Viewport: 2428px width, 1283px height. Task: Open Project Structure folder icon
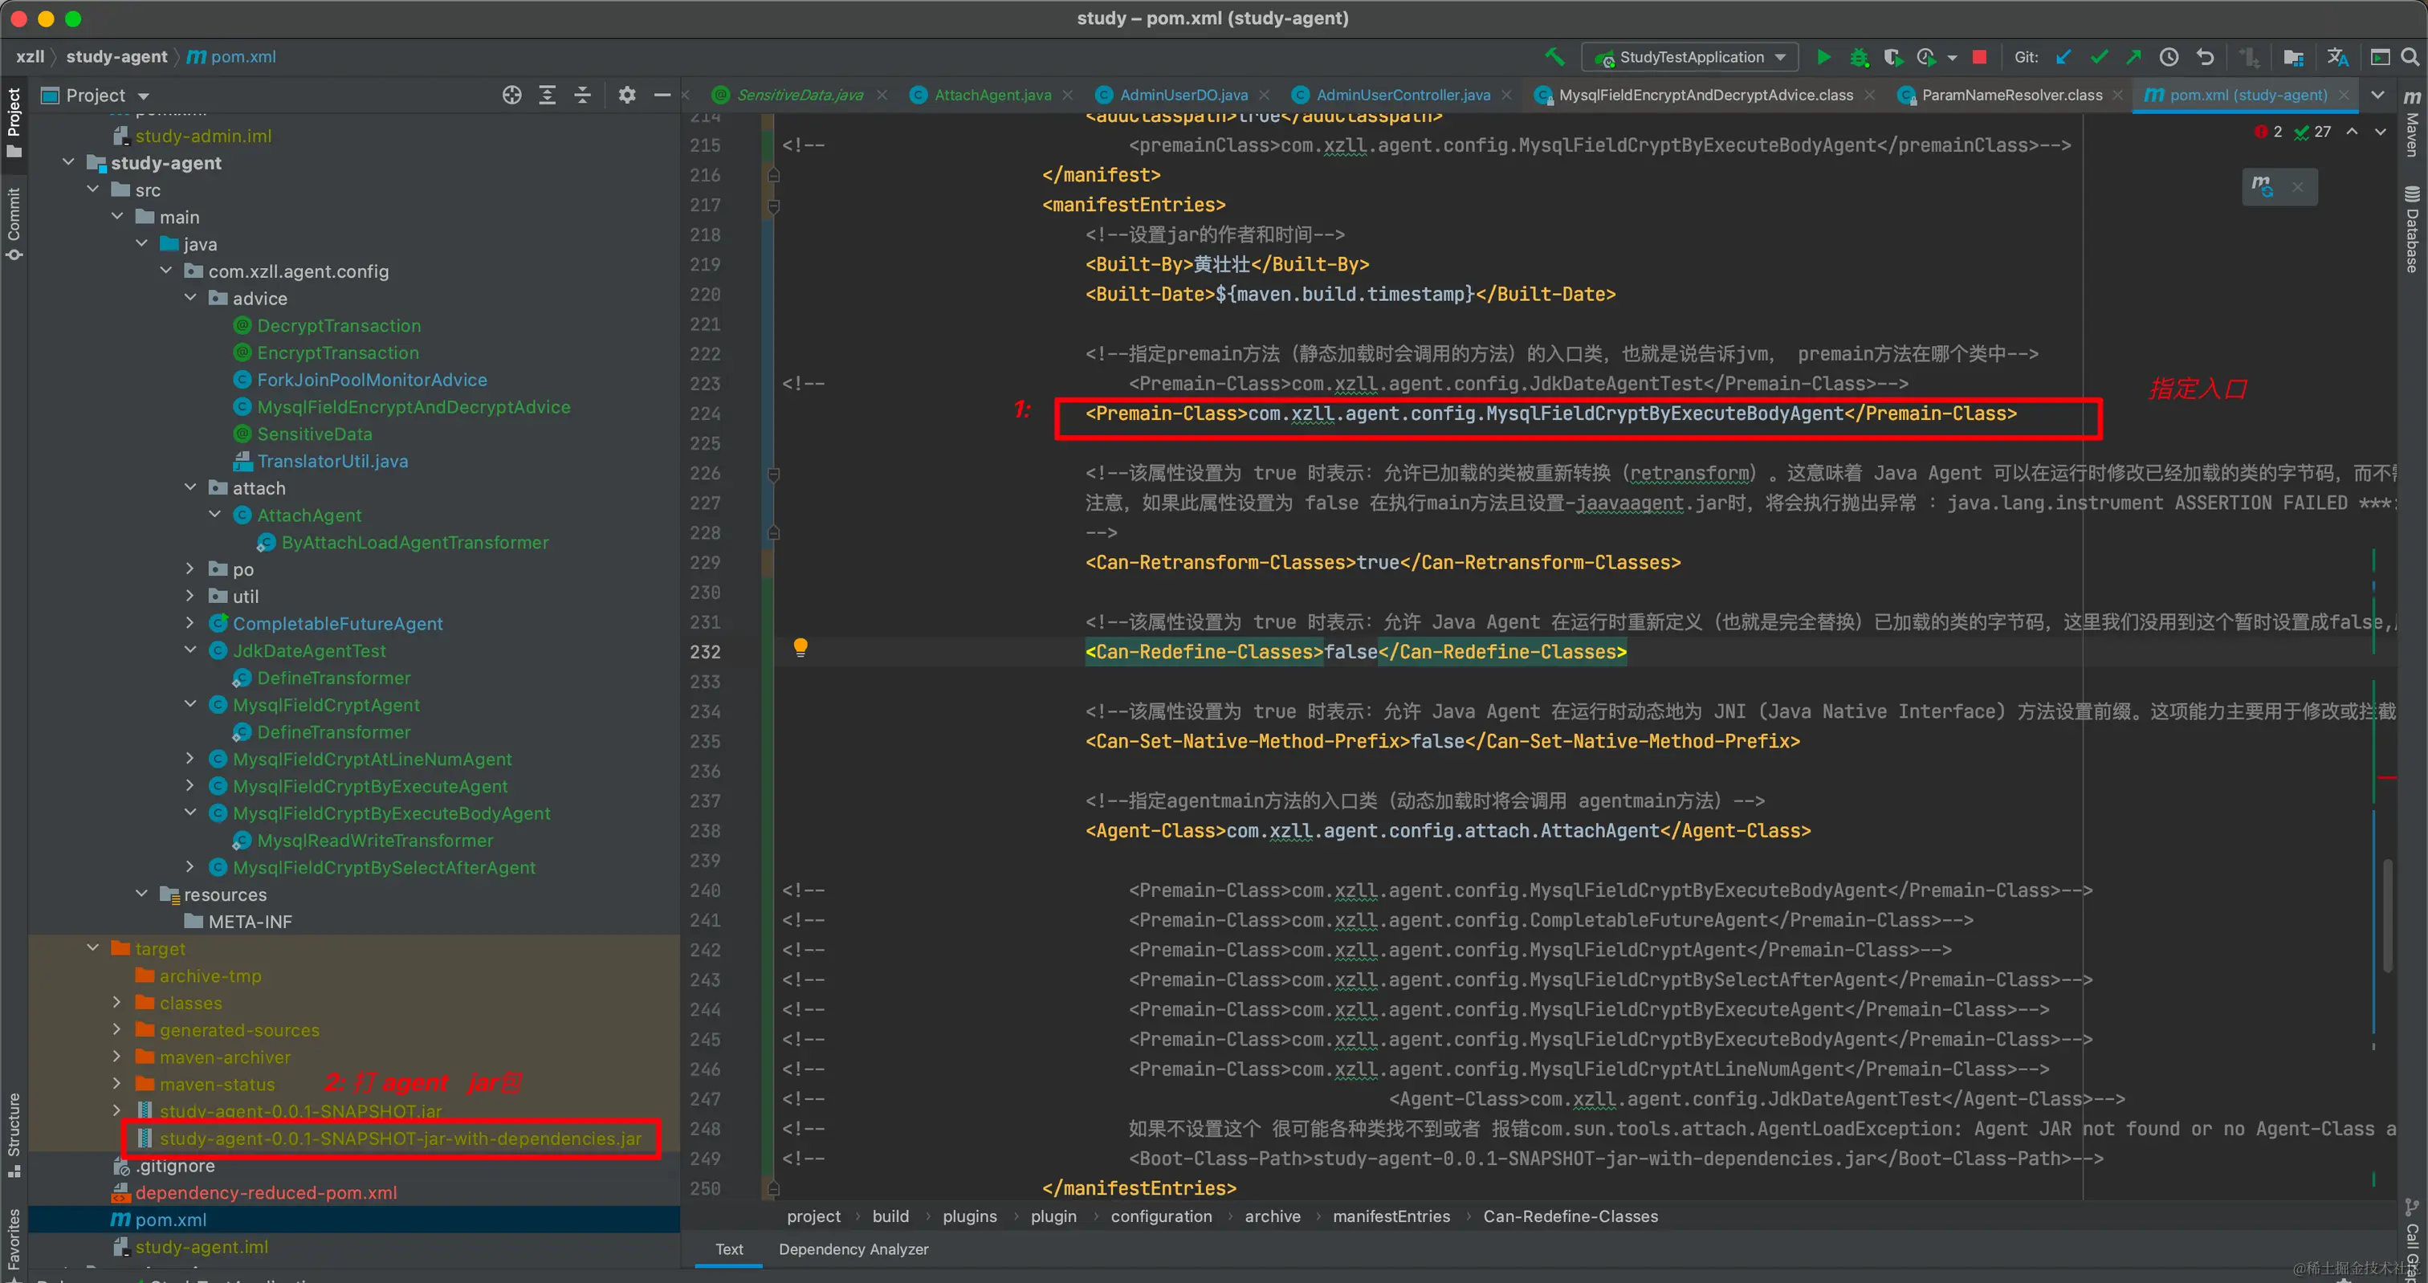(x=2293, y=58)
